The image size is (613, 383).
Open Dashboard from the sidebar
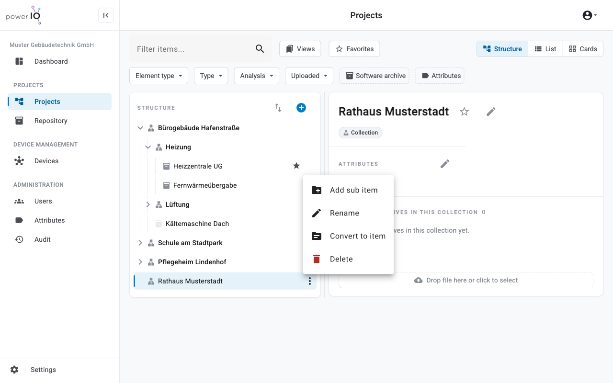59,61
